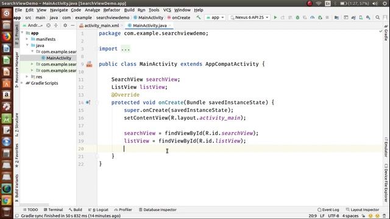
Task: Open Database Inspector button
Action: [158, 209]
